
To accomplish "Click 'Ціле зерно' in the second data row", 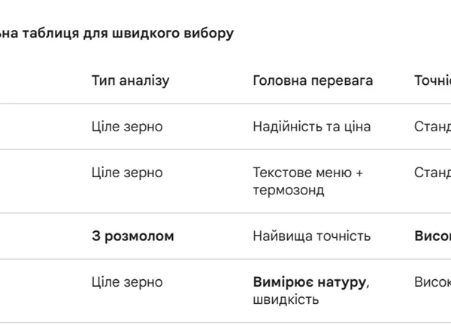I will 127,173.
